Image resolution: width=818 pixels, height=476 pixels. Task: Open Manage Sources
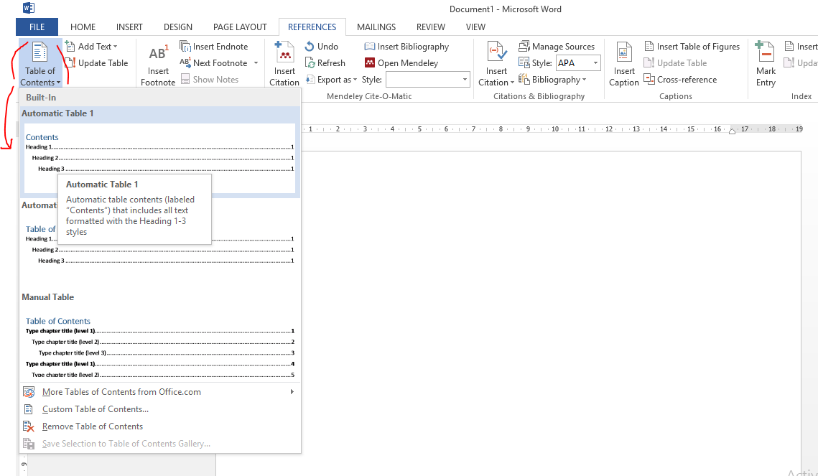[557, 47]
